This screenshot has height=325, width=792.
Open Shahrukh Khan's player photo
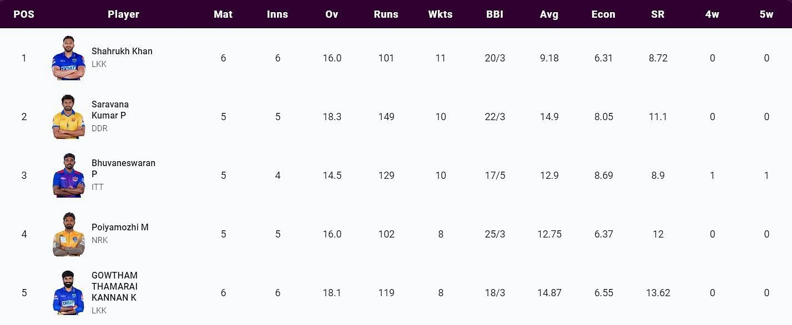click(x=68, y=58)
